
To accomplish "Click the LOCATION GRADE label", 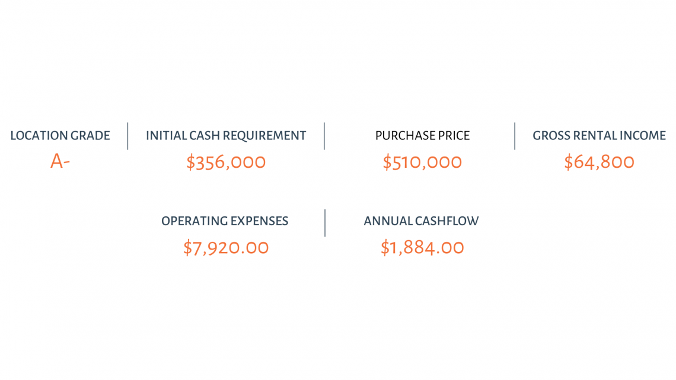I will click(60, 136).
